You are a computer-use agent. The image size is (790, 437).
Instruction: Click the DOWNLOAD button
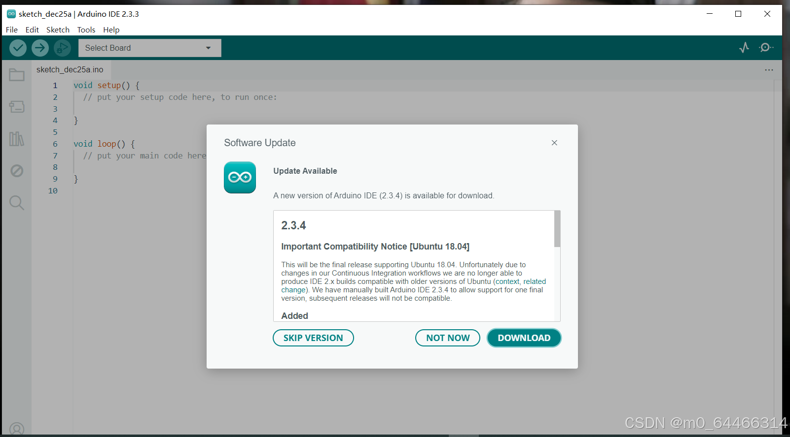click(524, 338)
